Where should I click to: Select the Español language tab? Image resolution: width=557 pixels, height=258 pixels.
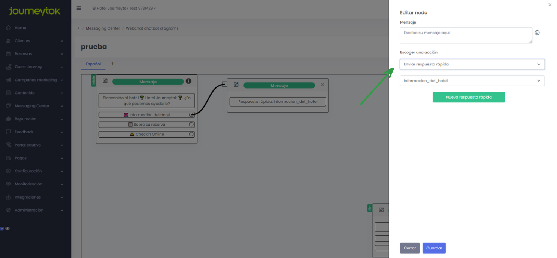click(x=93, y=64)
